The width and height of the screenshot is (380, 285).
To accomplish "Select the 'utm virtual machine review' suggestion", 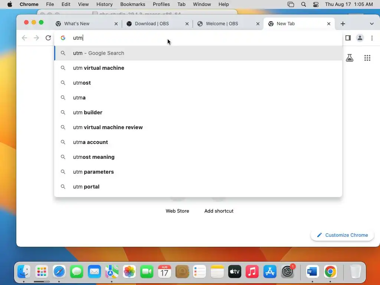I will tap(198, 127).
